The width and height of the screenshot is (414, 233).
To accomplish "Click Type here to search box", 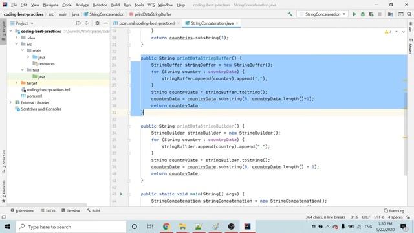I will pos(71,227).
